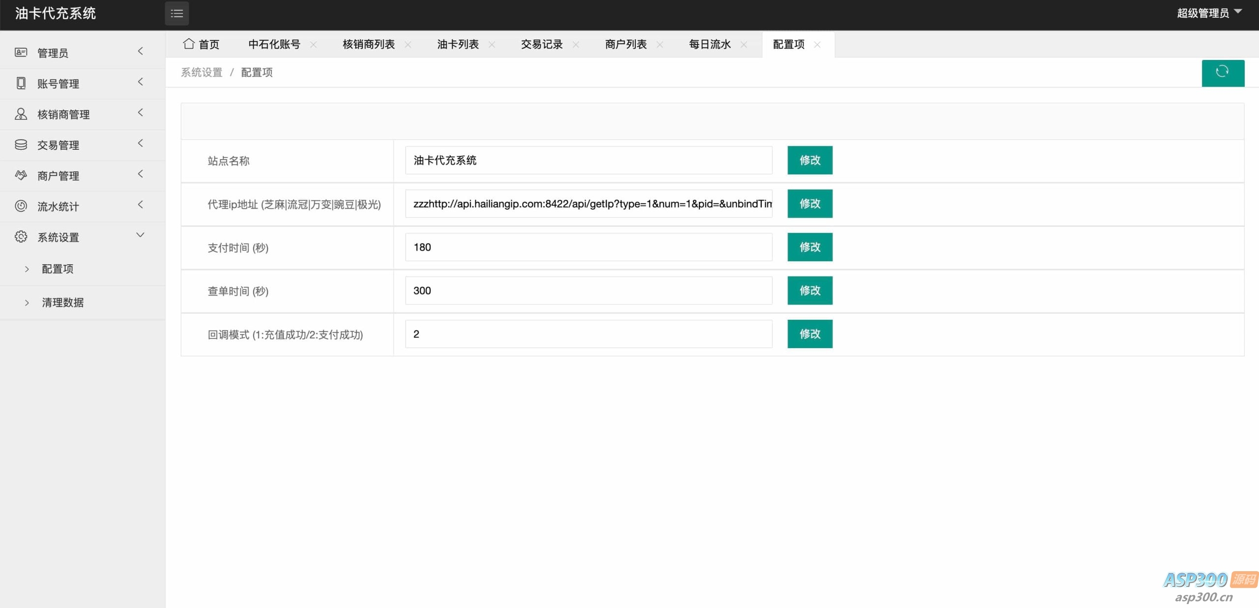Image resolution: width=1259 pixels, height=608 pixels.
Task: Click the 流水统计 circular chart icon
Action: (x=21, y=206)
